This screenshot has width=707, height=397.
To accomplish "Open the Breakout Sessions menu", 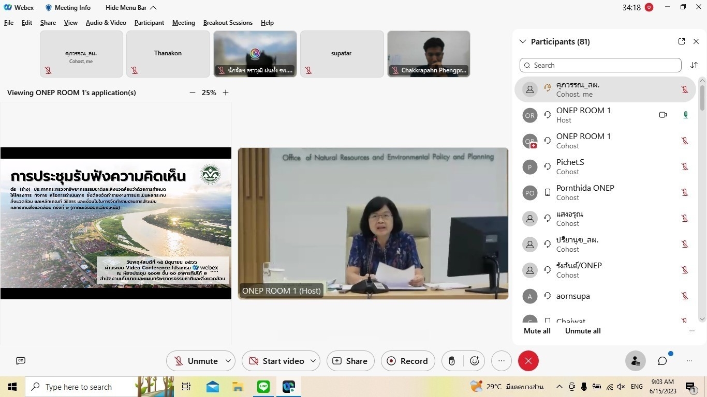I will pos(228,23).
